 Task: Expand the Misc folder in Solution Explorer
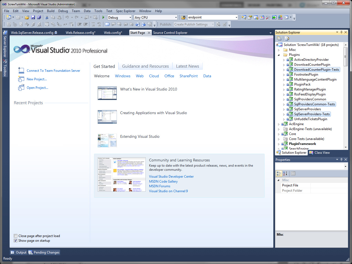(279, 50)
